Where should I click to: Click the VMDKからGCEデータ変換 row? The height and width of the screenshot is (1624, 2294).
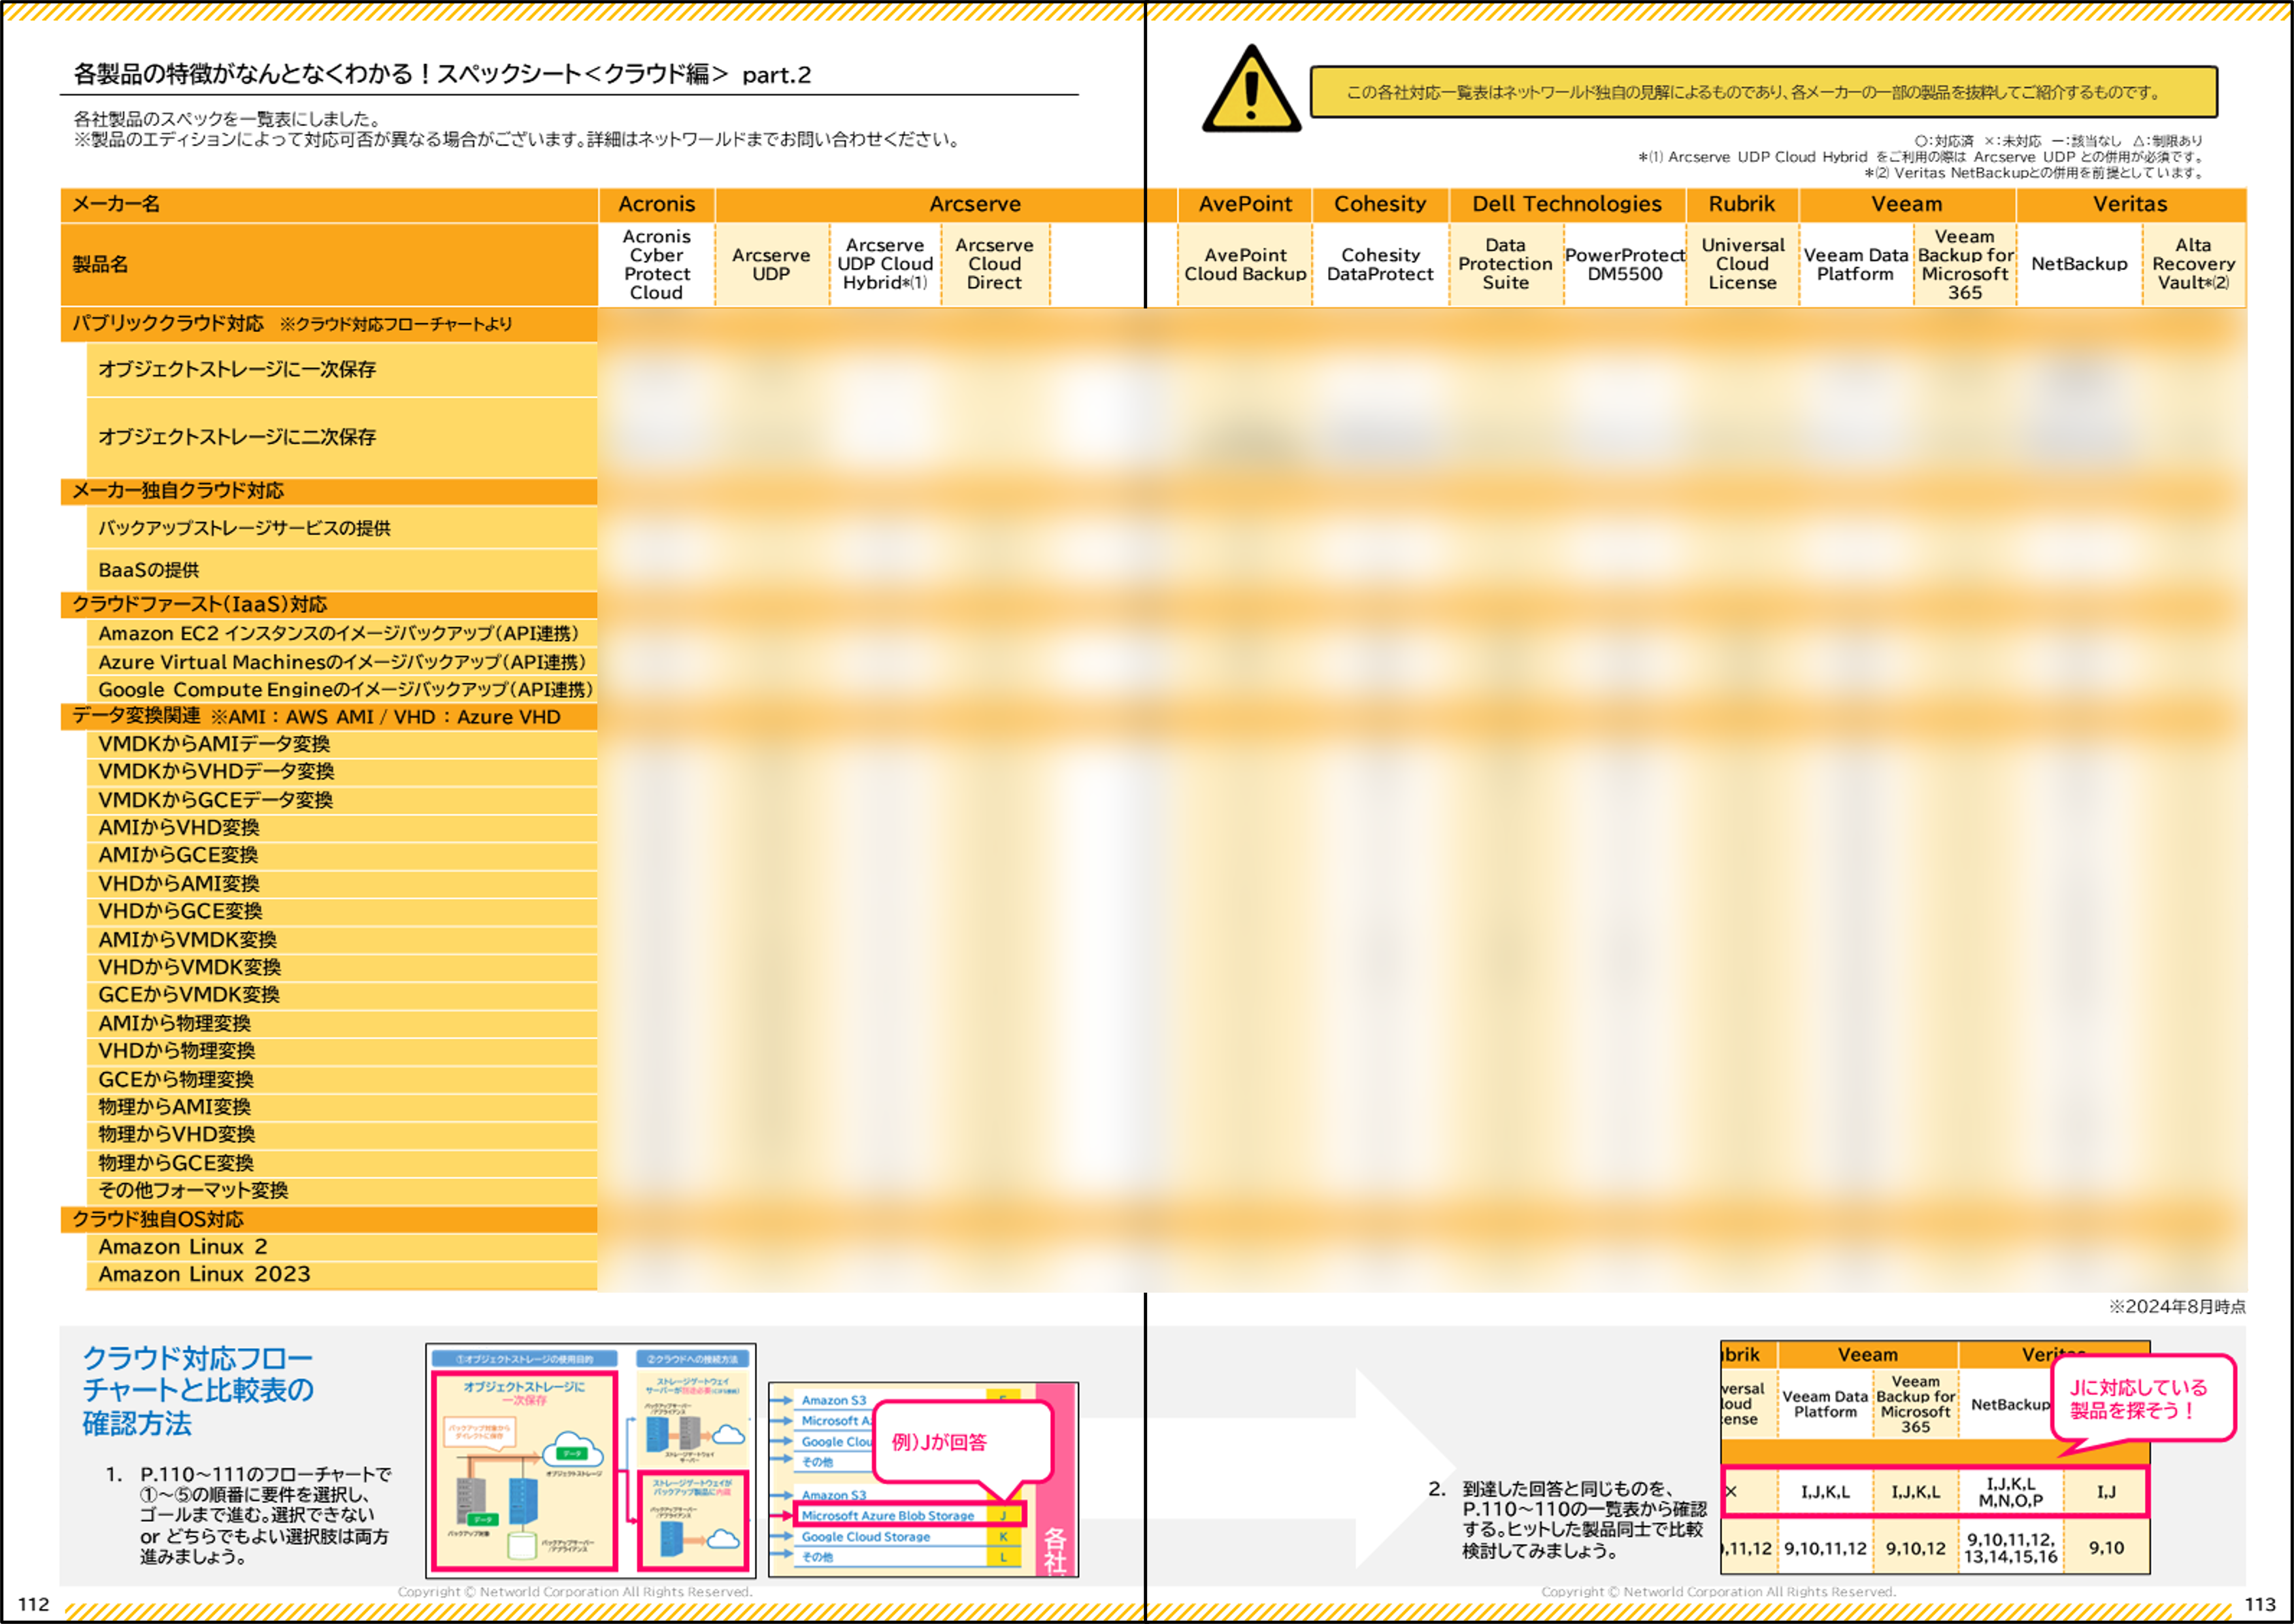click(342, 800)
